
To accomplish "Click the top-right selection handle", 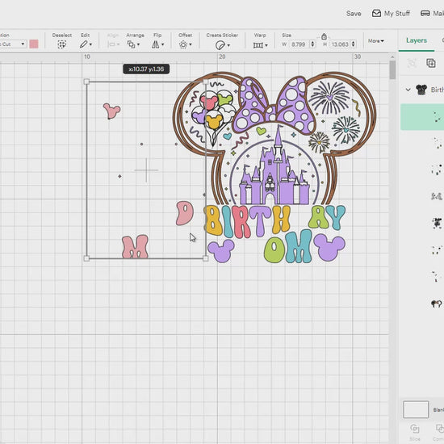I will pyautogui.click(x=206, y=82).
